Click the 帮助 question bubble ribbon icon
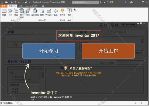 point(69,12)
